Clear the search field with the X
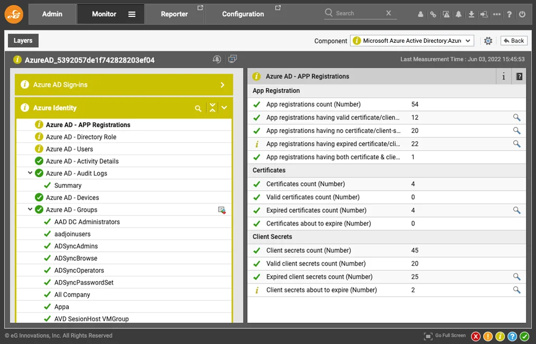Image resolution: width=536 pixels, height=344 pixels. pyautogui.click(x=388, y=13)
